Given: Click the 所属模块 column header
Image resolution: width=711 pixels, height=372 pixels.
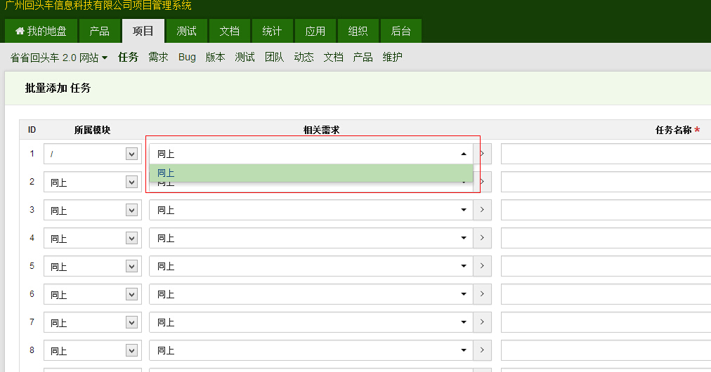Looking at the screenshot, I should coord(93,130).
